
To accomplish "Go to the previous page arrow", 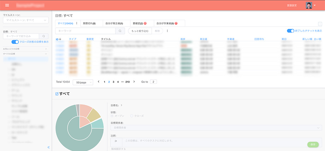I will 99,82.
